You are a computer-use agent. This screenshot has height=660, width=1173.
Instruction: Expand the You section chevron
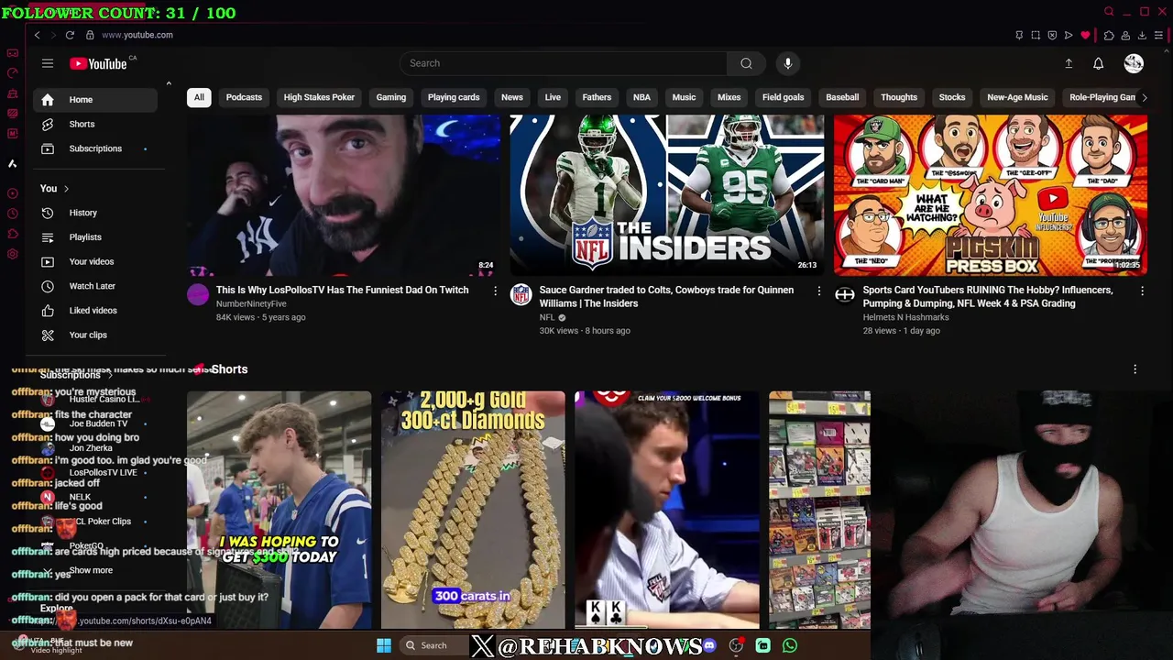[66, 188]
